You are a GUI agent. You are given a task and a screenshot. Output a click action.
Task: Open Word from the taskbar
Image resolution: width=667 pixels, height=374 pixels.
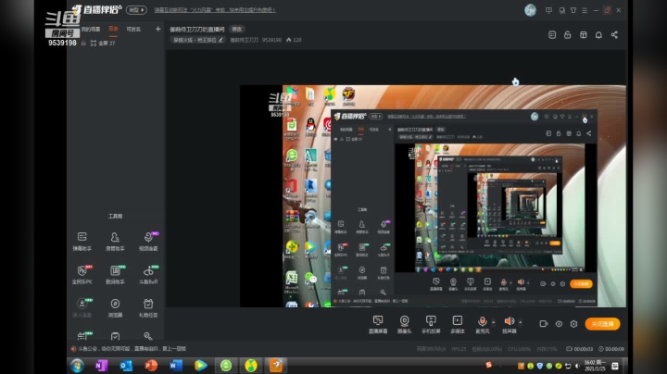tap(176, 366)
